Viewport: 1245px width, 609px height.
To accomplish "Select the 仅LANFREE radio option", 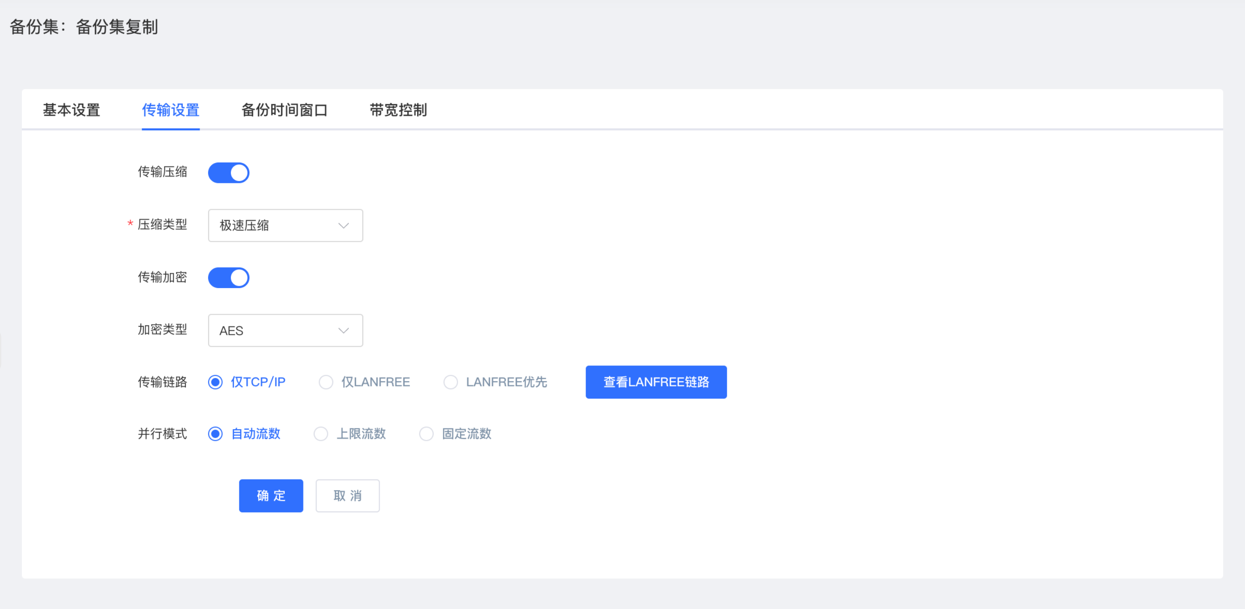I will [326, 382].
